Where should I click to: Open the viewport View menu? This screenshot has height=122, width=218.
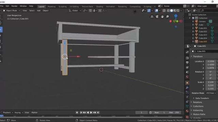tap(25, 11)
